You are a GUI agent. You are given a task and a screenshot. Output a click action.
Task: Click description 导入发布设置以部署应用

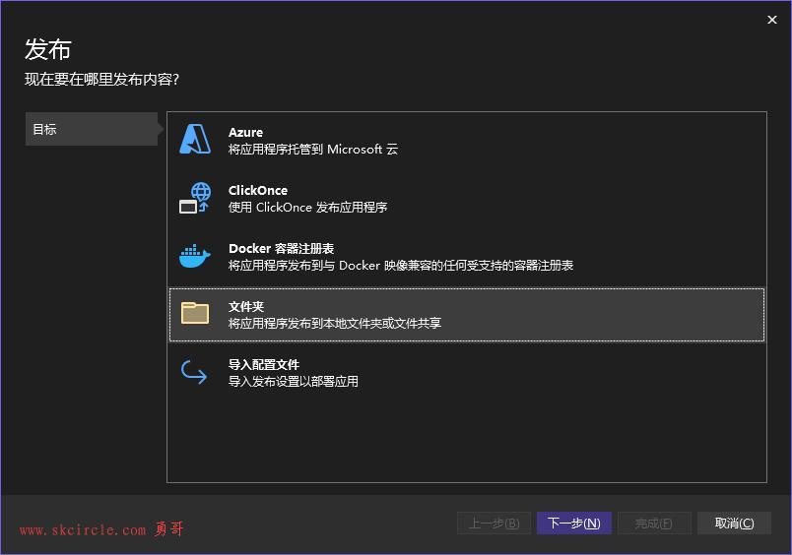[x=293, y=382]
